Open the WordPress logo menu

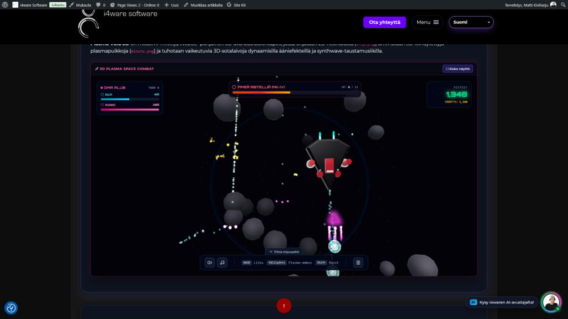(5, 4)
